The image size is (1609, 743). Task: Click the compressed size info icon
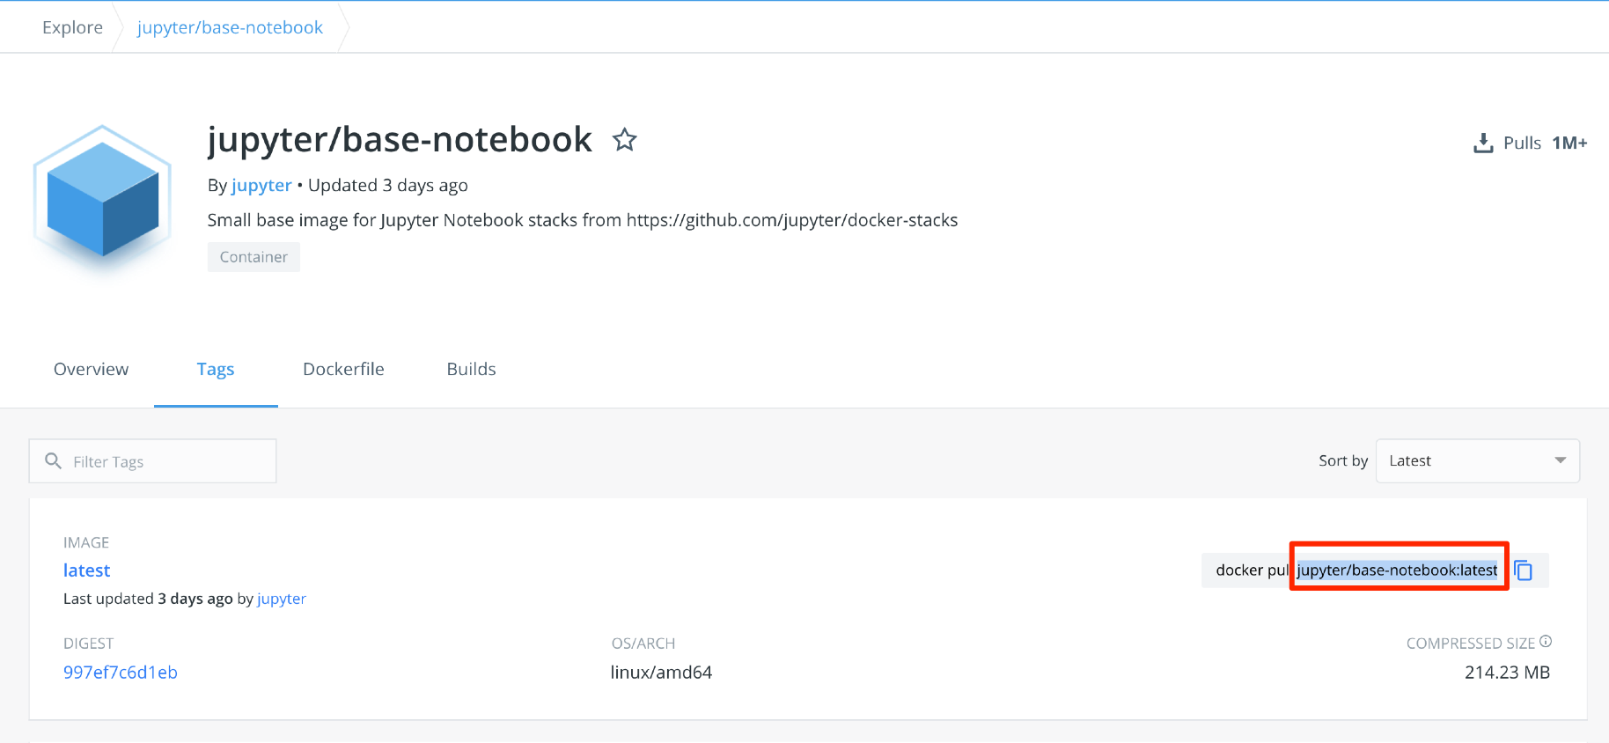[1546, 642]
